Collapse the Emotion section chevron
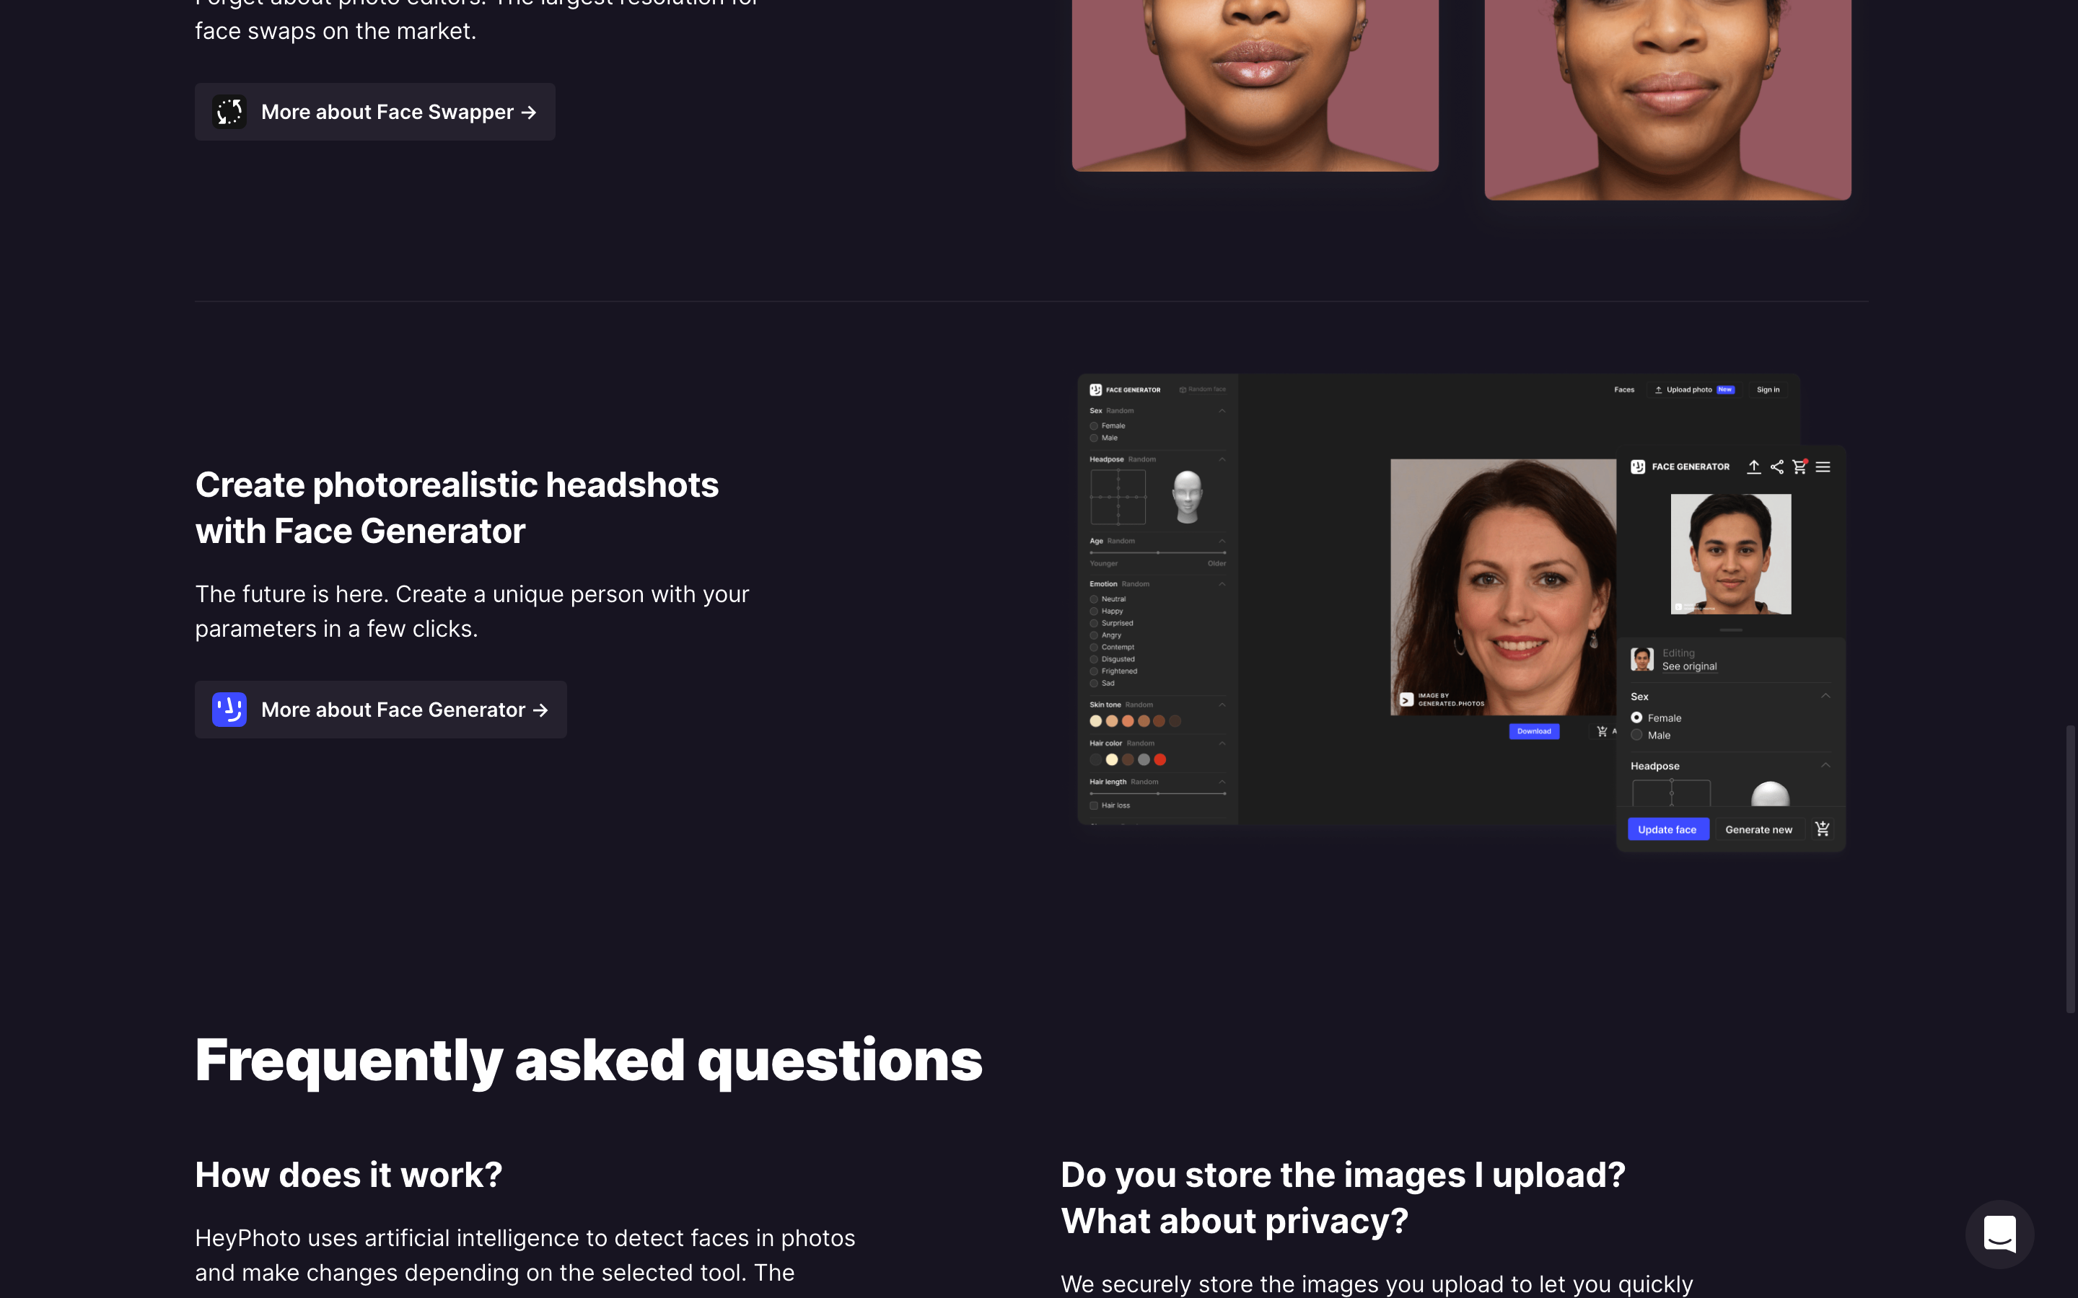This screenshot has width=2078, height=1298. tap(1222, 584)
